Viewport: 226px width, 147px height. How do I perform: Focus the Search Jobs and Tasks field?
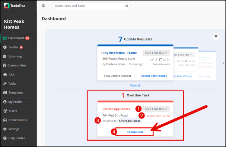92,6
